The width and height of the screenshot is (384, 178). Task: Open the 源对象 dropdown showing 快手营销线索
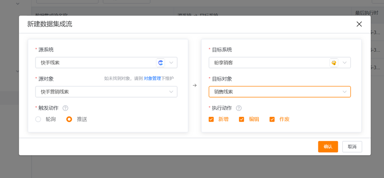point(106,92)
